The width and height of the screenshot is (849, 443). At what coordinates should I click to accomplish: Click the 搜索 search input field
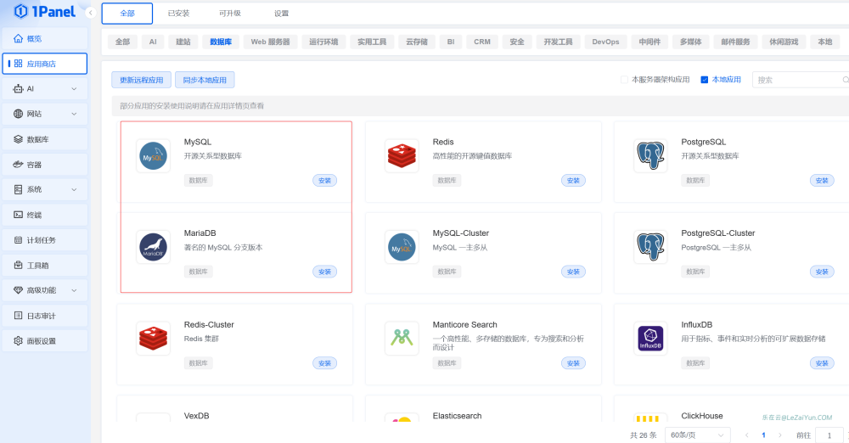tap(801, 80)
